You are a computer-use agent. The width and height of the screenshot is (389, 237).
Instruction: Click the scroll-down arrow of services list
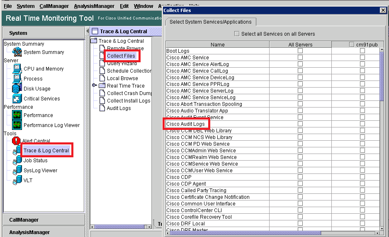coord(382,229)
